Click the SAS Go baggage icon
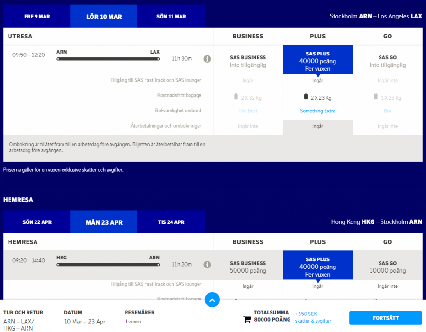This screenshot has width=426, height=332. tap(376, 97)
